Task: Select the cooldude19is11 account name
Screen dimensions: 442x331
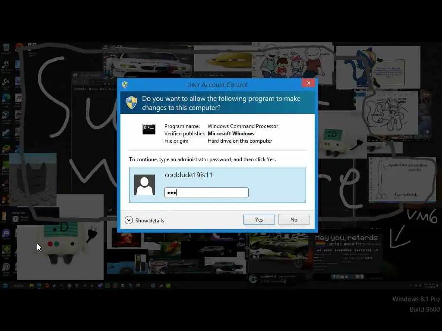Action: point(188,175)
